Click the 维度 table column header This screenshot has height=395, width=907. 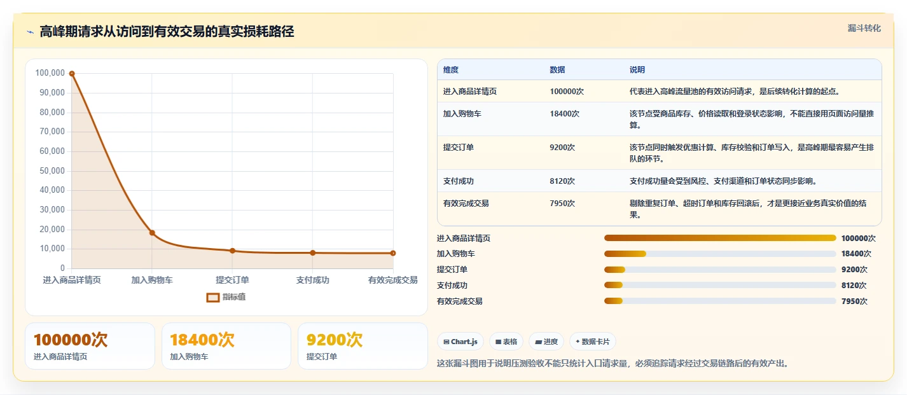(451, 69)
